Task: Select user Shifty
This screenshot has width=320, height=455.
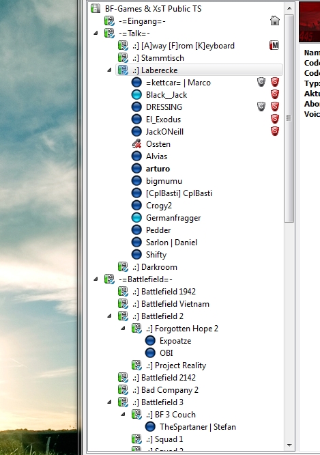Action: [156, 255]
